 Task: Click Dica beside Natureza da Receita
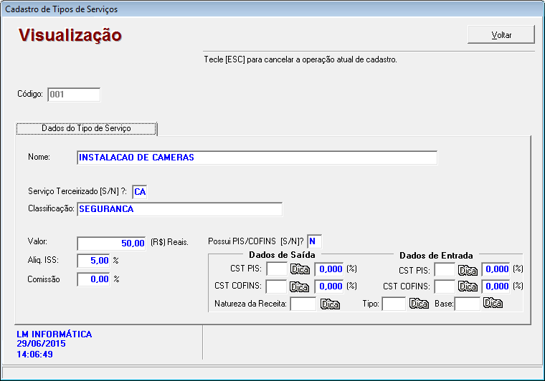pos(329,304)
